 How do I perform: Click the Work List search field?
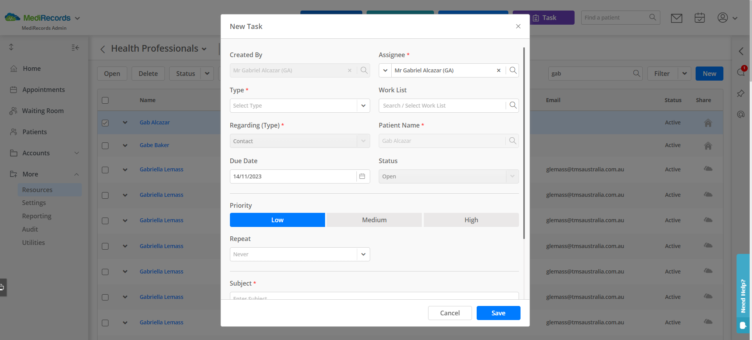point(443,106)
